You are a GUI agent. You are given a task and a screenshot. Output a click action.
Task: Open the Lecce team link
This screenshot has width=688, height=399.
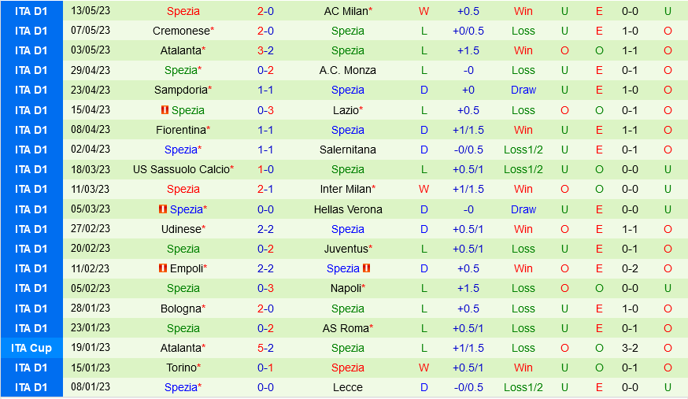[347, 387]
